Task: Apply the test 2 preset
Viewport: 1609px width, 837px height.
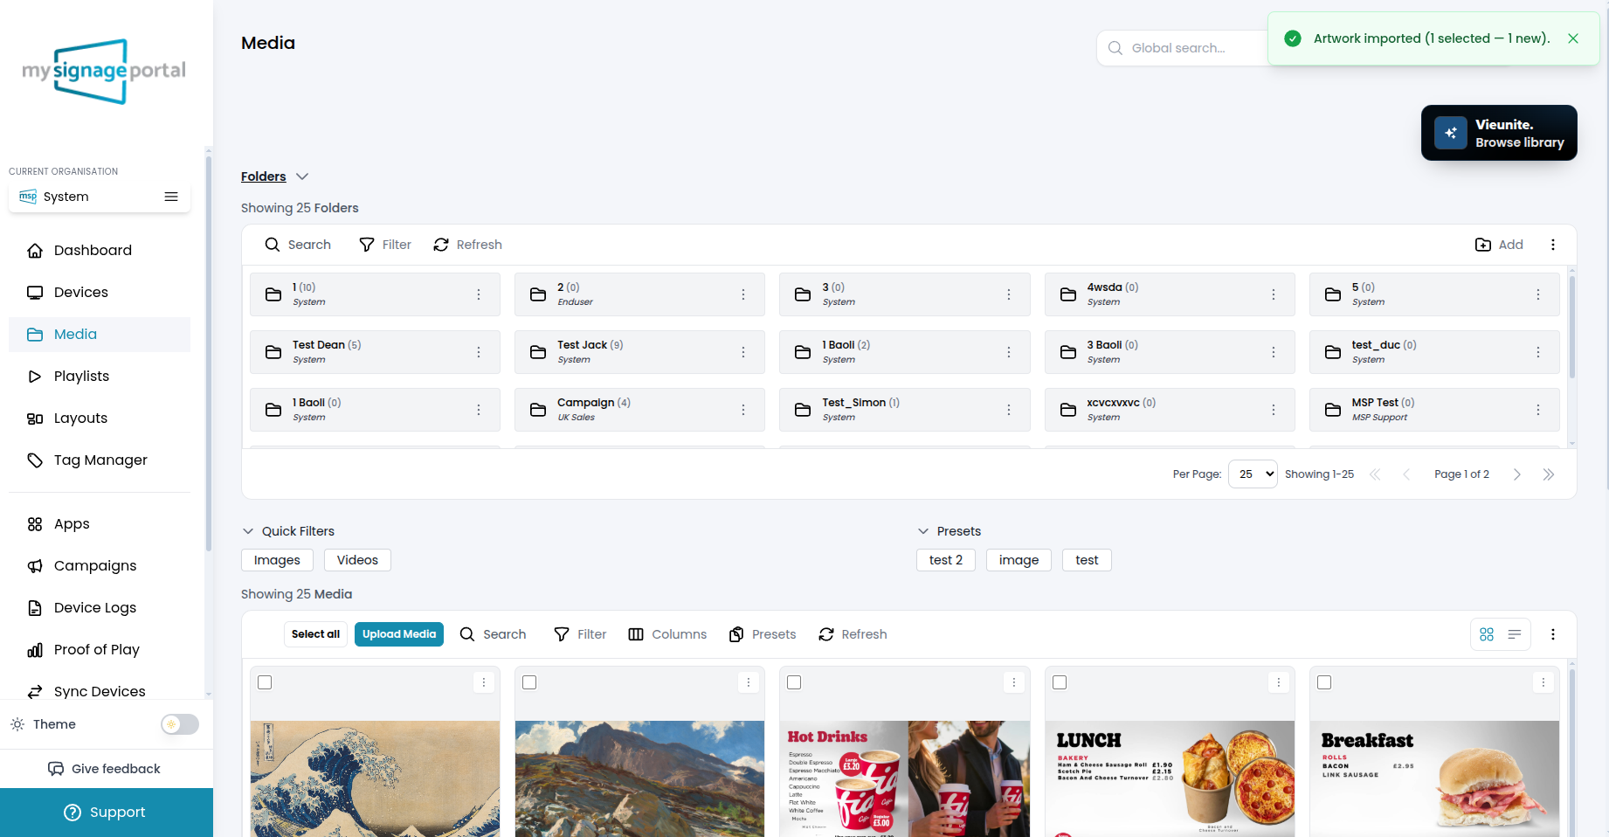Action: click(x=946, y=560)
